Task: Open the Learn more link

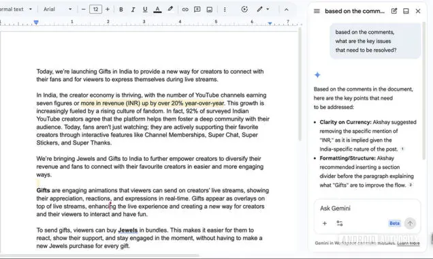Action: tap(408, 243)
